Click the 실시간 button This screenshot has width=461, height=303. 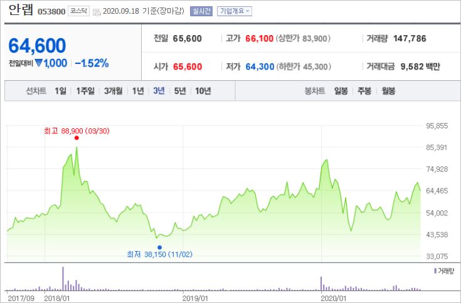pos(201,11)
